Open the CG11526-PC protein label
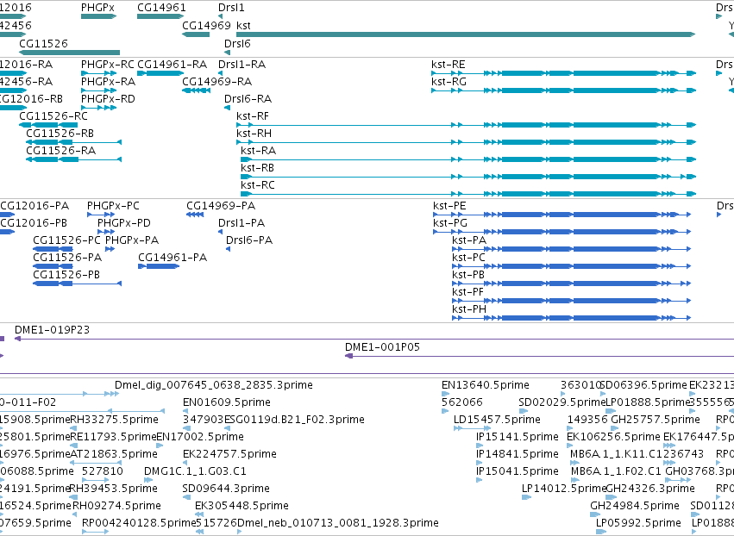The image size is (734, 536). coord(67,240)
